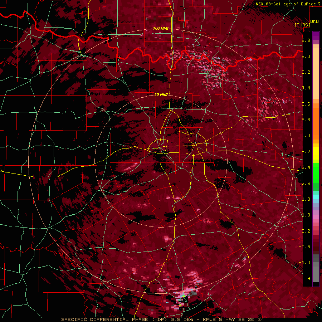Pick the 6.6 scale label
Image resolution: width=322 pixels, height=322 pixels.
pyautogui.click(x=306, y=104)
